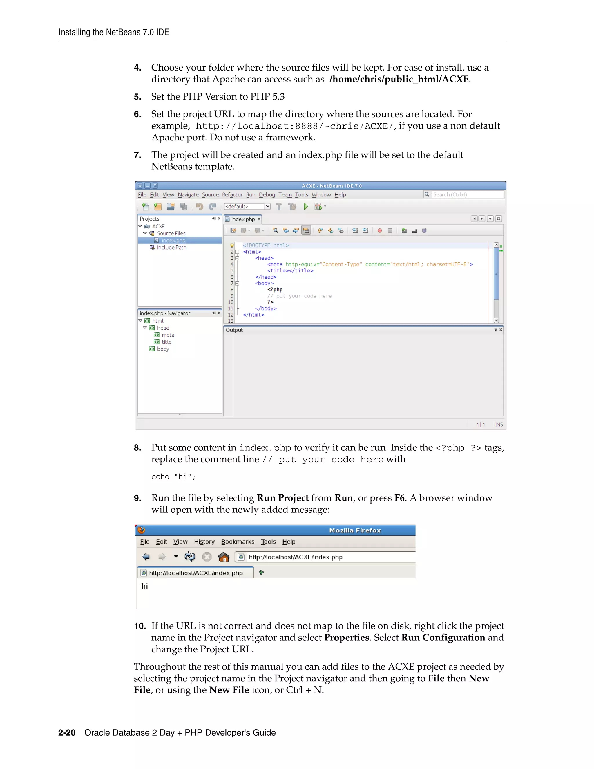Image resolution: width=594 pixels, height=769 pixels.
Task: Click the Clean and Build icon
Action: point(292,207)
